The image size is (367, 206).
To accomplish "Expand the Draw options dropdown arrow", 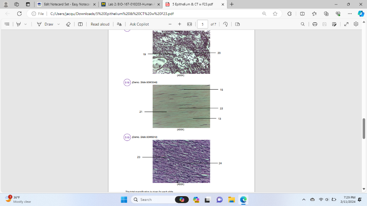I will [x=58, y=24].
